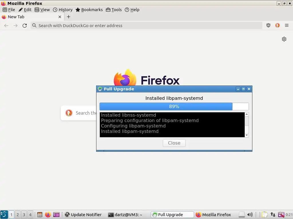Click 'Installed libnss-systemd' log line
The height and width of the screenshot is (219, 293).
coord(128,115)
